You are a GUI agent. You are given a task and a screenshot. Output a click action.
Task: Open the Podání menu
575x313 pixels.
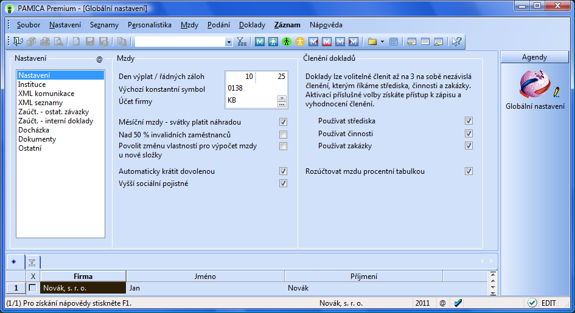tap(218, 25)
